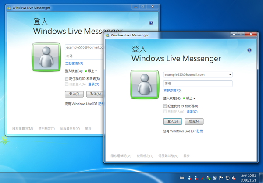Viewport: 263px width, 183px height.
Task: Open the 選項(O) link in the back window
Action: click(94, 84)
